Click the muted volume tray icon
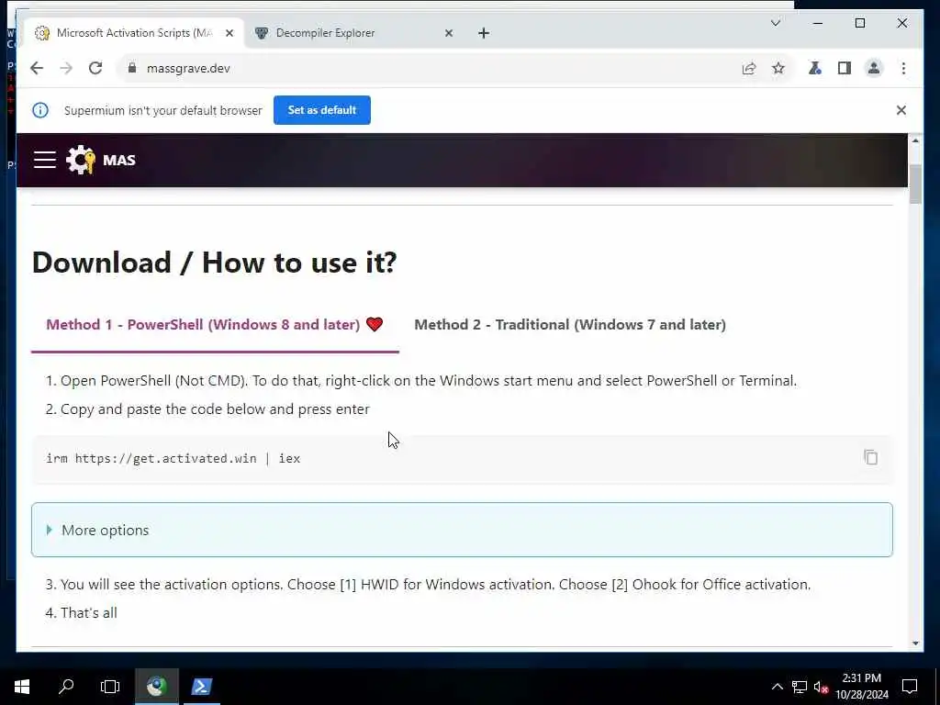 pyautogui.click(x=821, y=687)
